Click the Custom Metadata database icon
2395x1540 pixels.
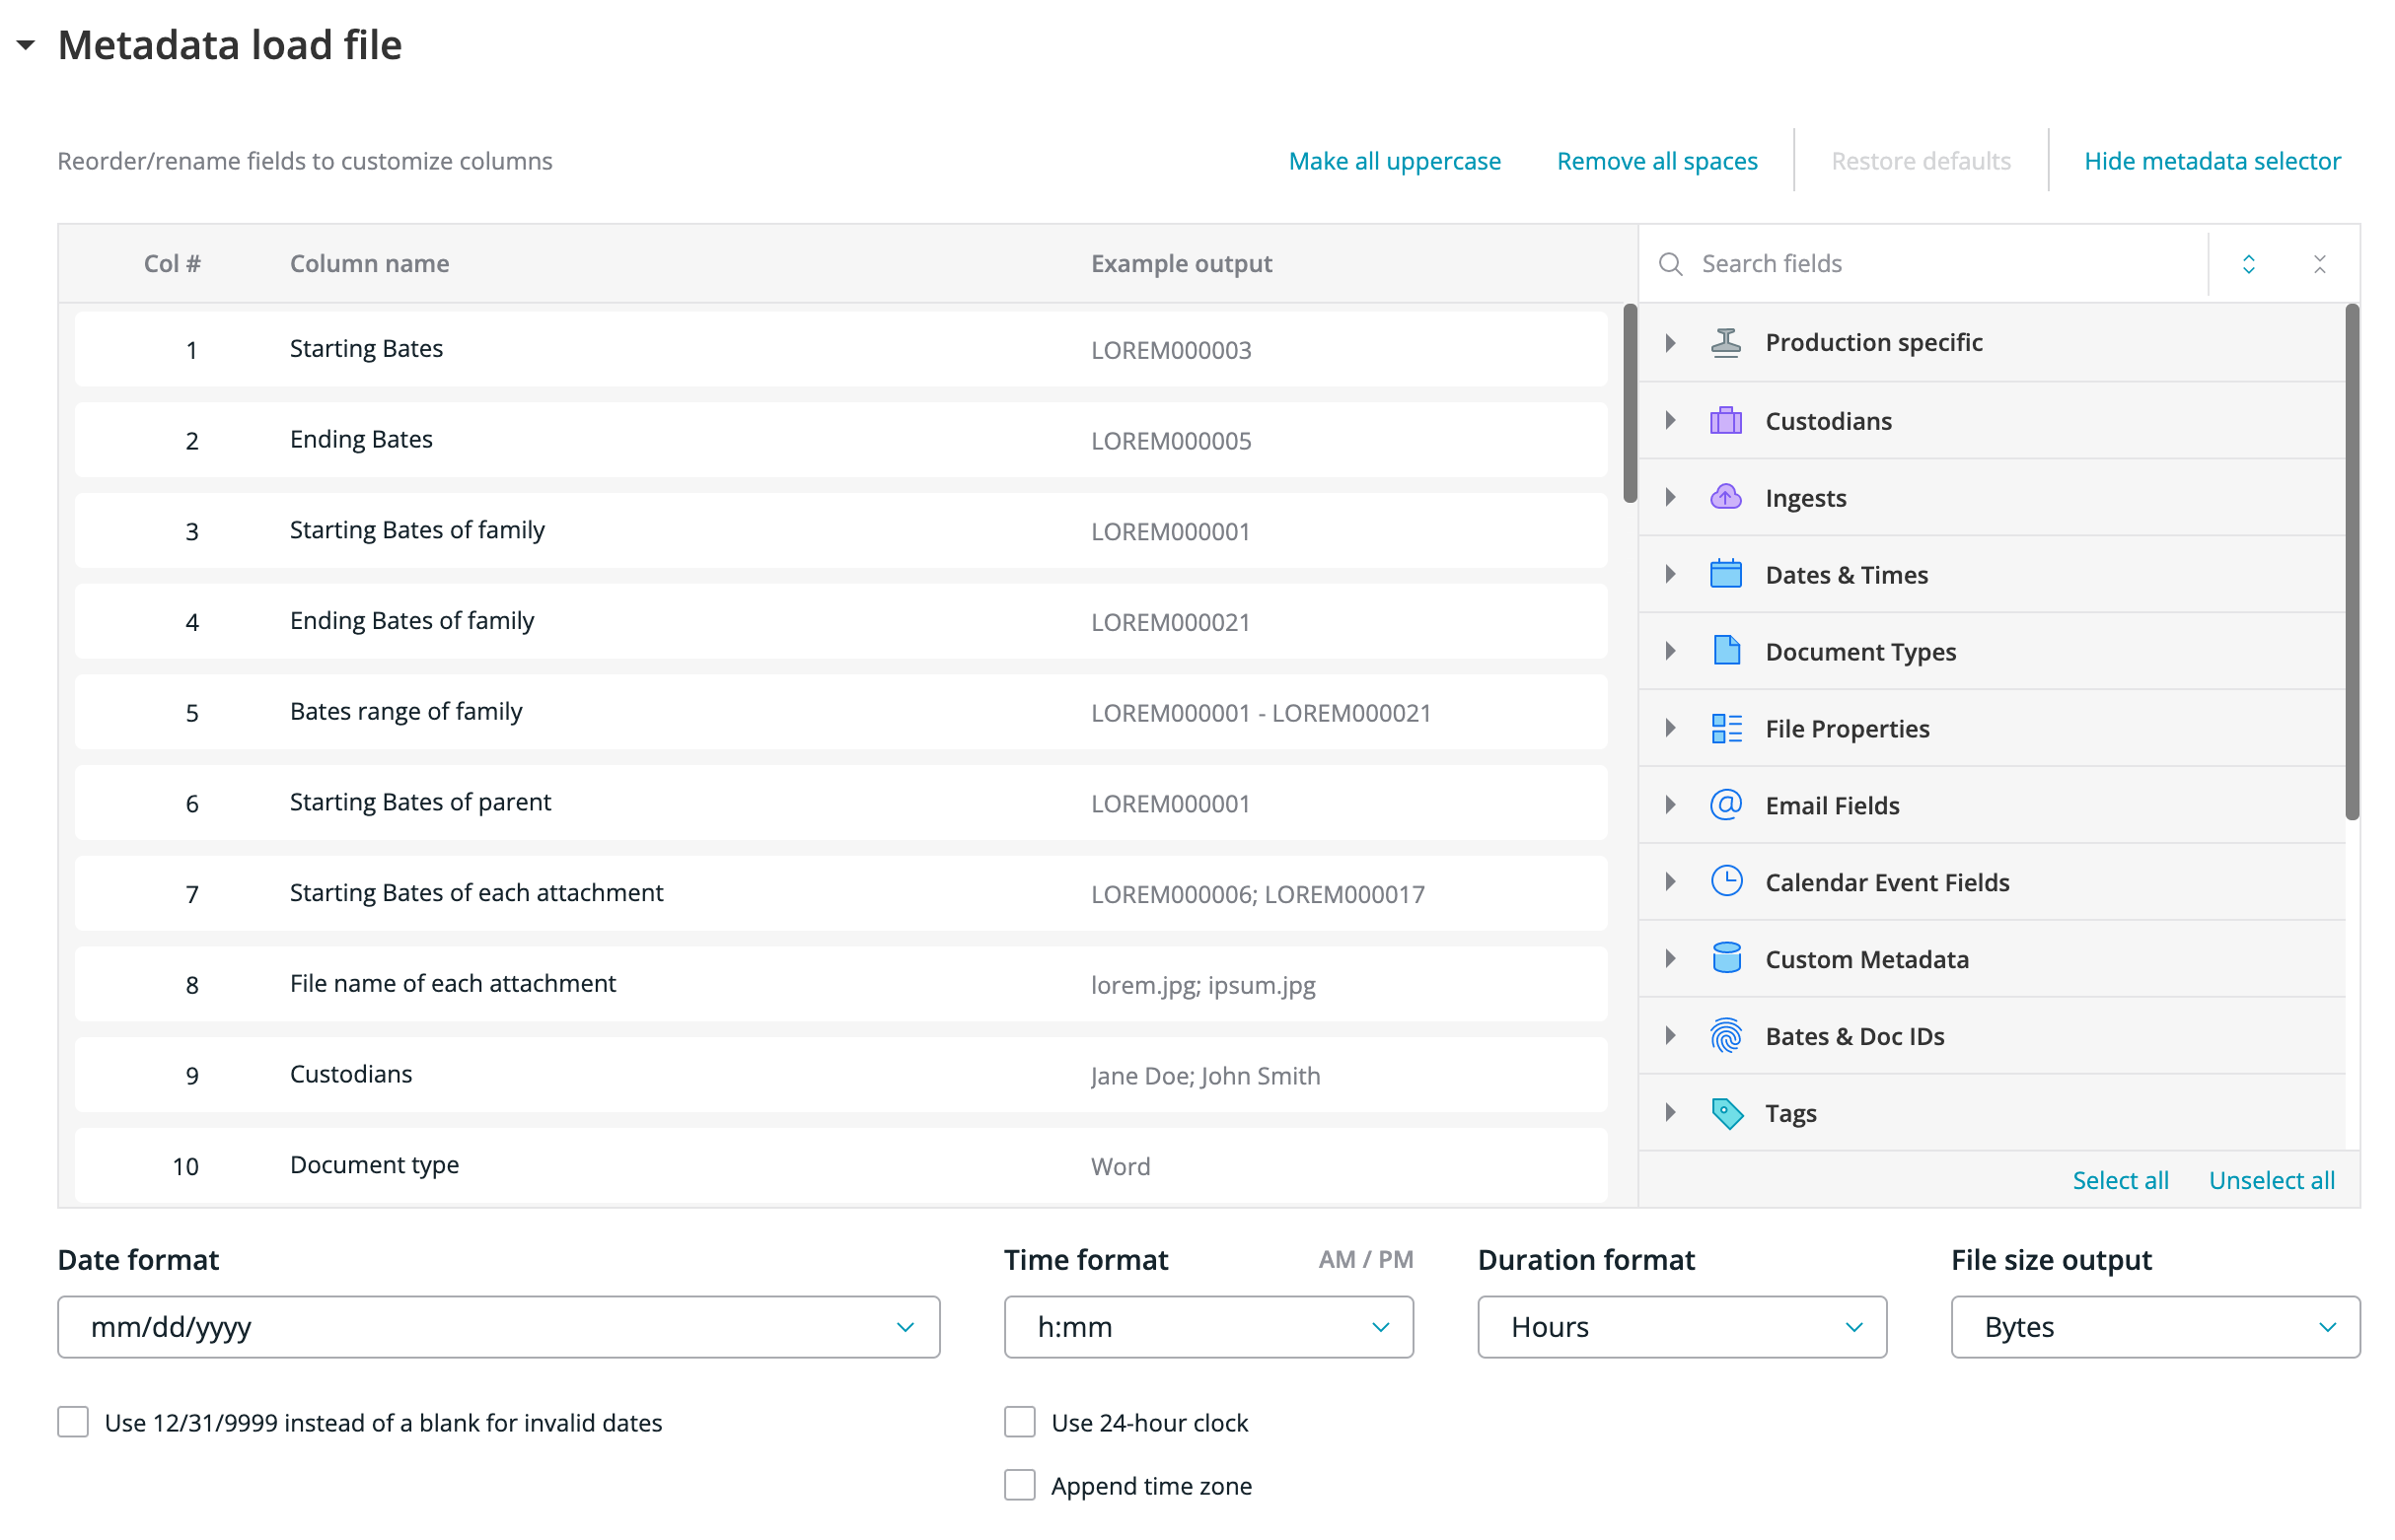click(1725, 959)
